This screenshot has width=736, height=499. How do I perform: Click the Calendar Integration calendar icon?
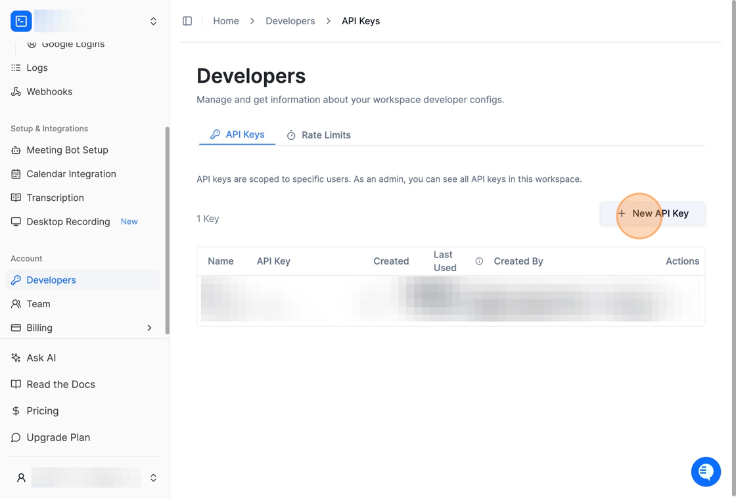(16, 174)
